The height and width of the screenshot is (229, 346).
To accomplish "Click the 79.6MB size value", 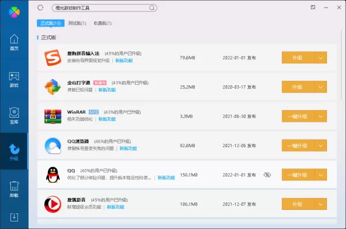I will pyautogui.click(x=187, y=58).
